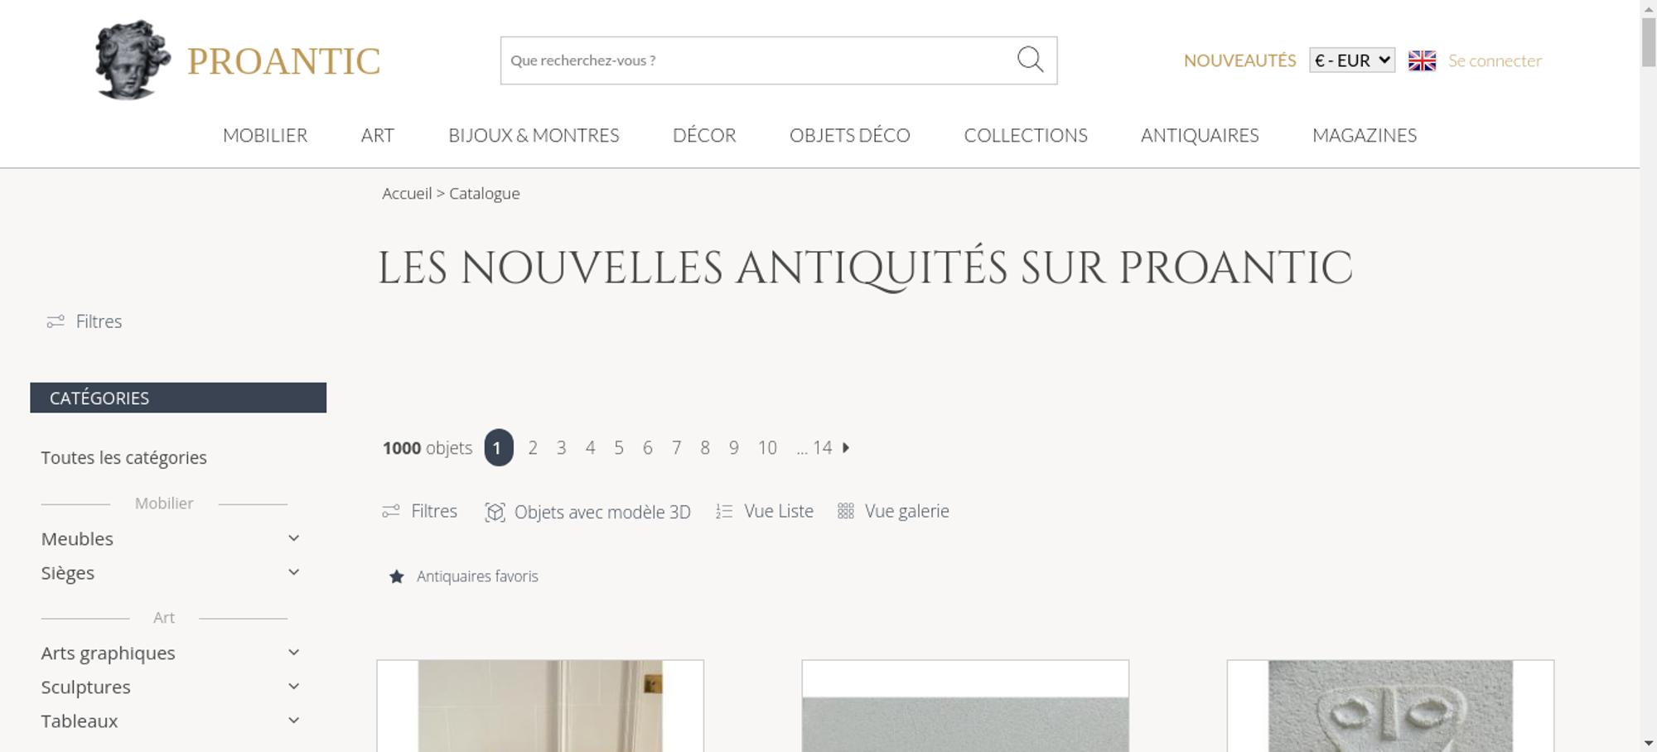
Task: Expand the Arts graphiques category
Action: pyautogui.click(x=293, y=653)
